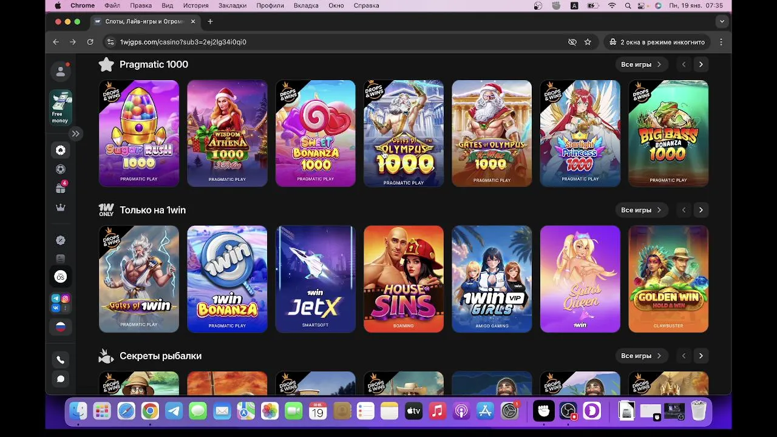Click the 'Секреты рыбалки' section heading
Screen dimensions: 777x437
pyautogui.click(x=160, y=356)
